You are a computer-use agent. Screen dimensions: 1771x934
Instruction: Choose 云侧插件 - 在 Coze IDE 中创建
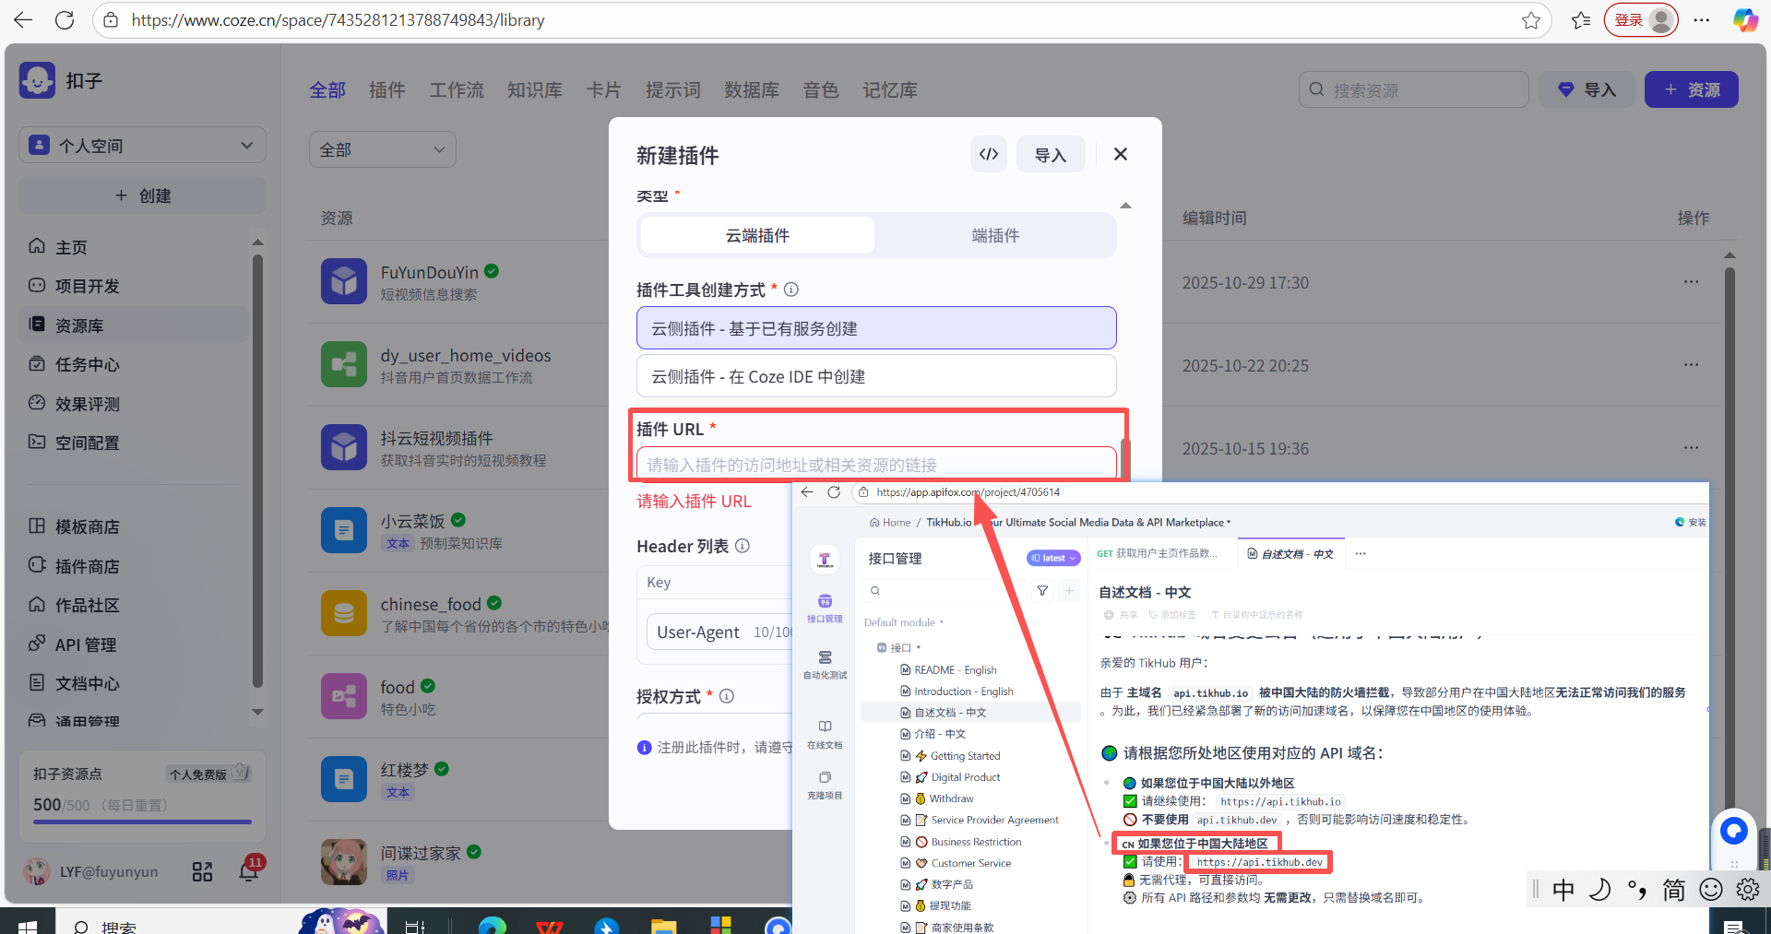[x=875, y=376]
